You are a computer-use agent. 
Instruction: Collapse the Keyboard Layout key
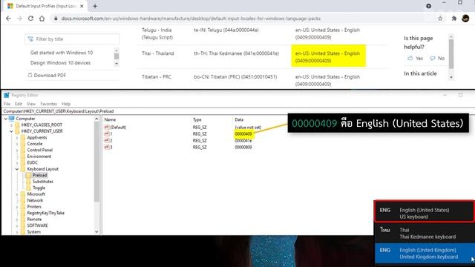click(17, 169)
